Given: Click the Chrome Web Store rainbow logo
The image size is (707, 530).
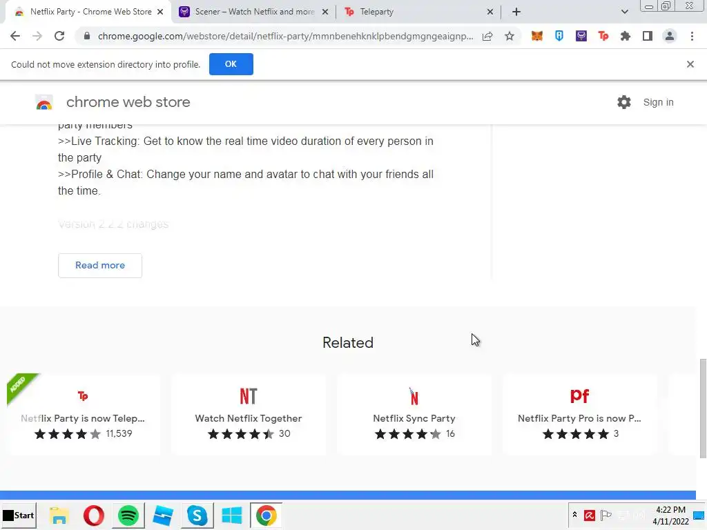Looking at the screenshot, I should point(44,103).
